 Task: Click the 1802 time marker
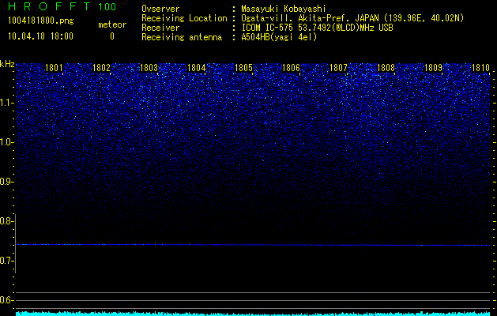[x=101, y=68]
